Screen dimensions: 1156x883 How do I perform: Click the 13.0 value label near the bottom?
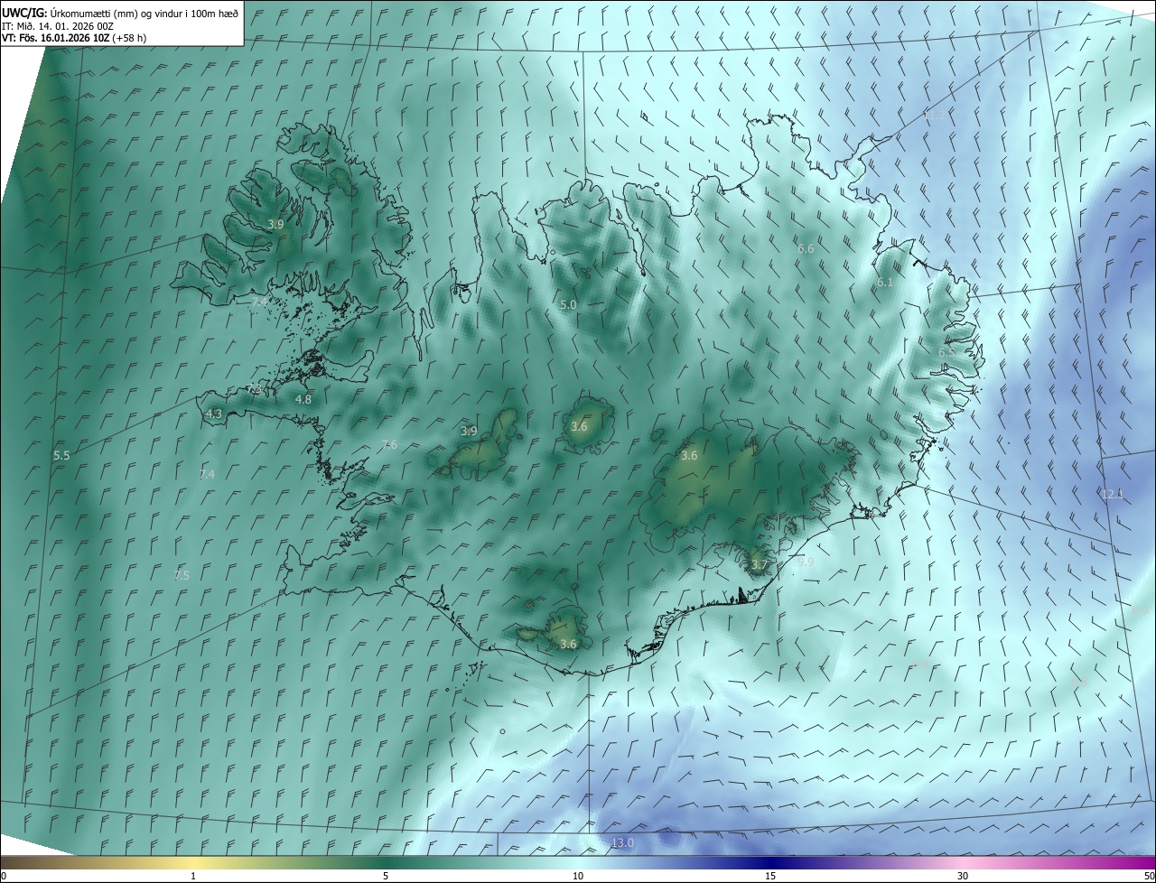[623, 843]
